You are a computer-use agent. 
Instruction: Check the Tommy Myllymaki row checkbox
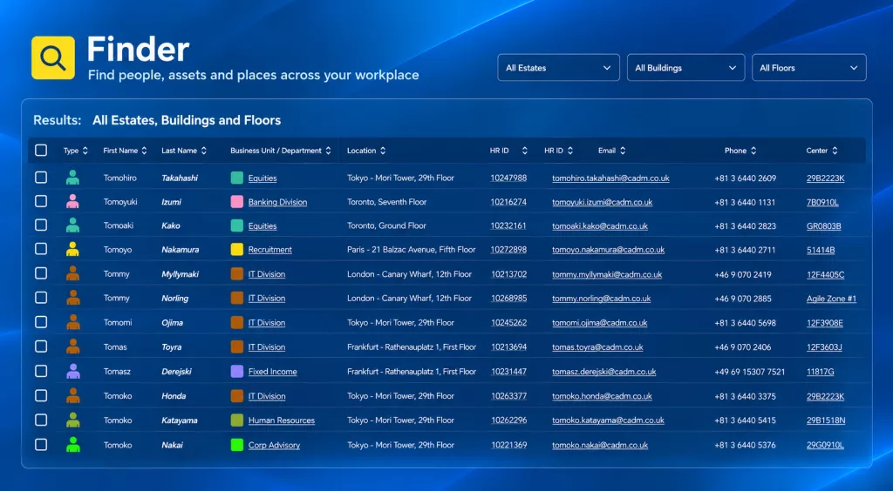[x=41, y=273]
